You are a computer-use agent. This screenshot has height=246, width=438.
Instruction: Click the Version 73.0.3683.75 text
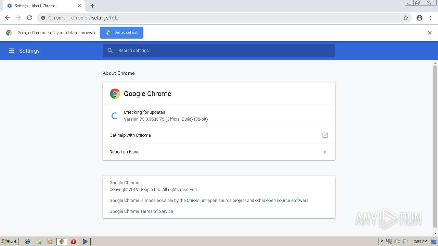166,119
